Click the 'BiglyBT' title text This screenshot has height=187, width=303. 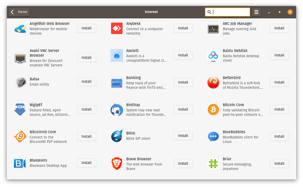[36, 105]
